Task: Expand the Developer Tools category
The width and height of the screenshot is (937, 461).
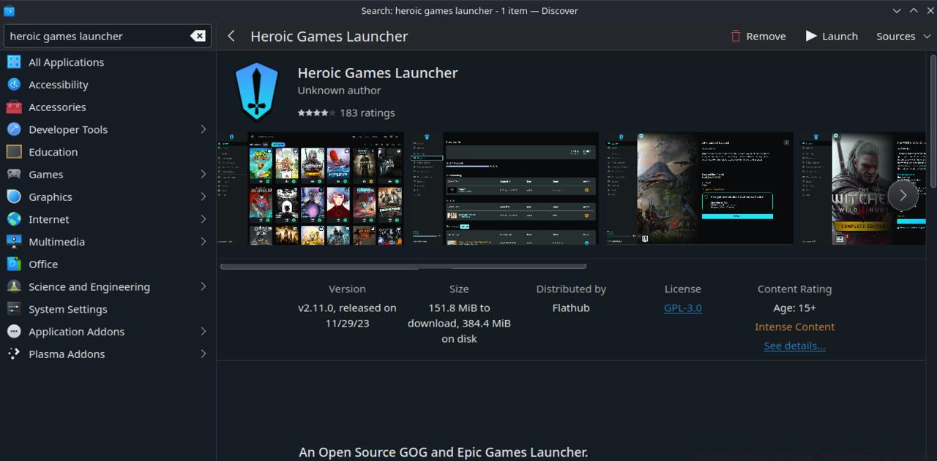Action: [x=204, y=129]
